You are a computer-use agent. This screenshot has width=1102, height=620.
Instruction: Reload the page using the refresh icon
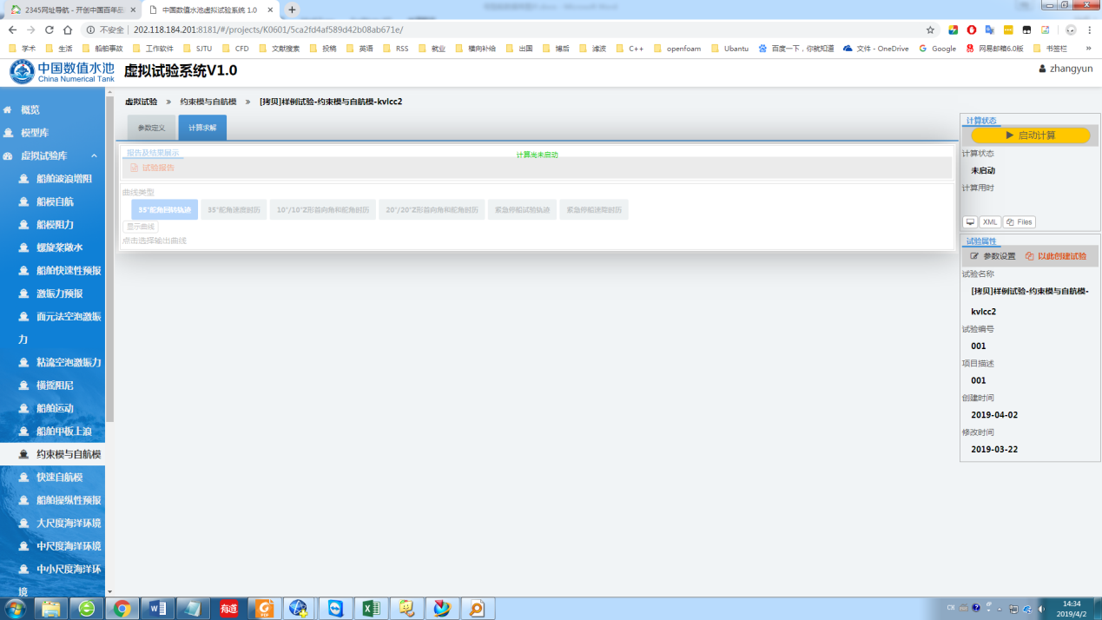click(x=49, y=30)
